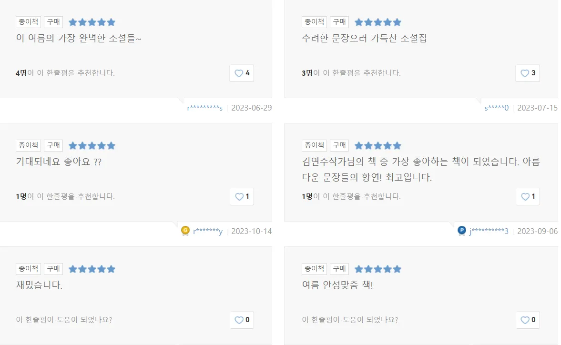Open reviewer r*********s profile
Image resolution: width=561 pixels, height=345 pixels.
205,108
